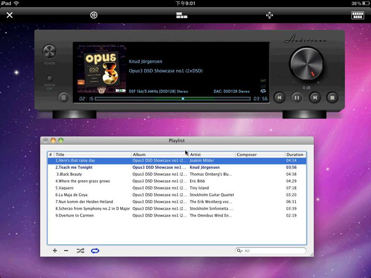
Task: Click the status bar clock 下午9:01
Action: pos(185,3)
